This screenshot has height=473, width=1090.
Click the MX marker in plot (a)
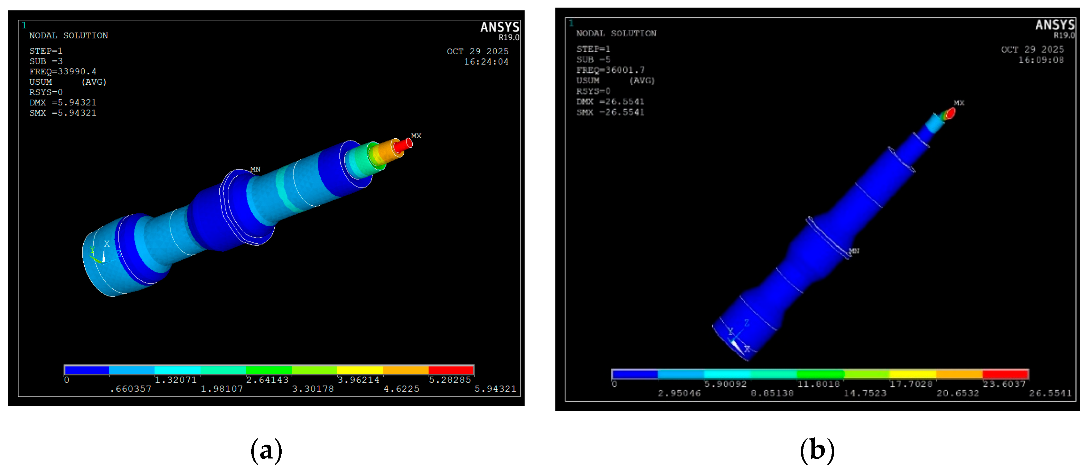[x=416, y=136]
